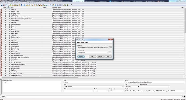
Task: Click Cancel in Text file - Tag dialog
Action: coord(100,57)
